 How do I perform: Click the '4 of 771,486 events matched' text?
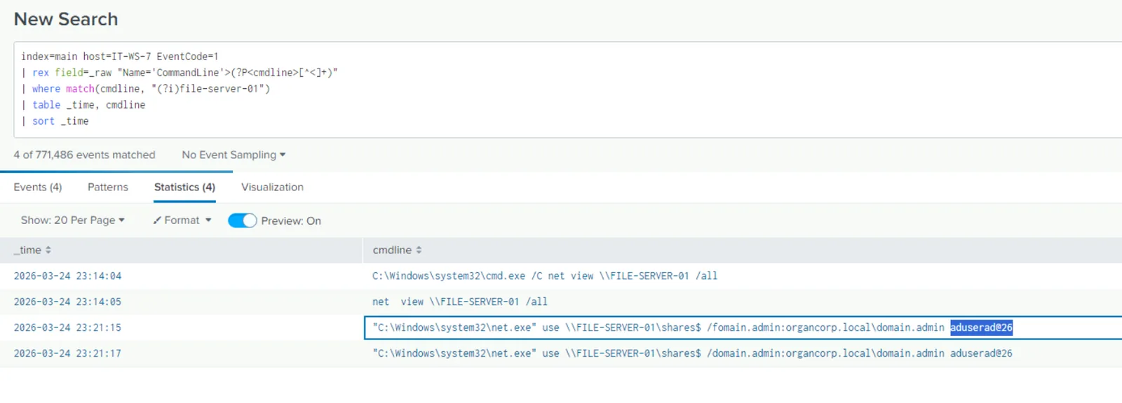[84, 155]
